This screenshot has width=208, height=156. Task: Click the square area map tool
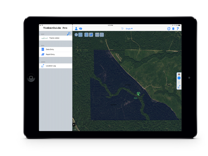pyautogui.click(x=102, y=35)
